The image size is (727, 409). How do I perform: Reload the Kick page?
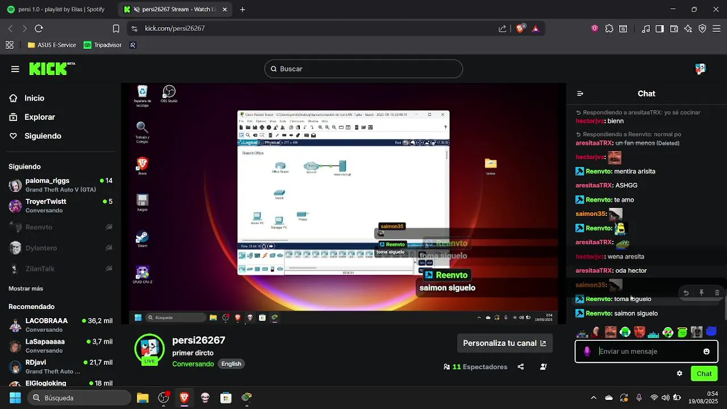(39, 28)
